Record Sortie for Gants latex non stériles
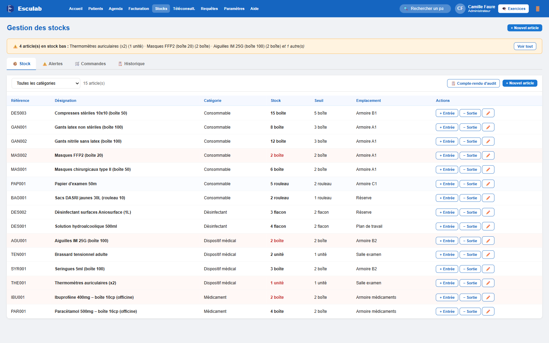Image resolution: width=549 pixels, height=343 pixels. [x=470, y=127]
